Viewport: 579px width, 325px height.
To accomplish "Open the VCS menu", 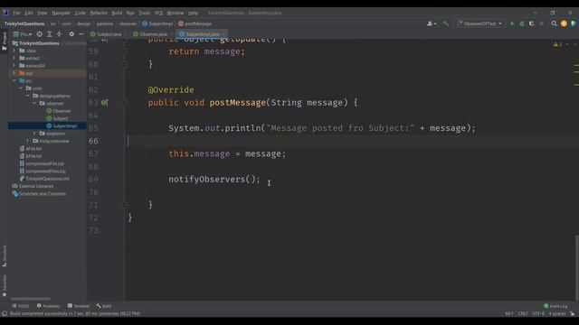I will [158, 13].
